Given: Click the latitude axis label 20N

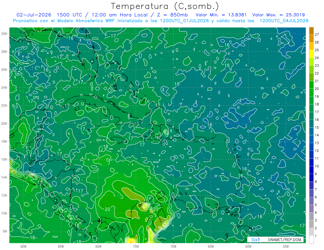Looking at the screenshot, I should click(x=4, y=124).
